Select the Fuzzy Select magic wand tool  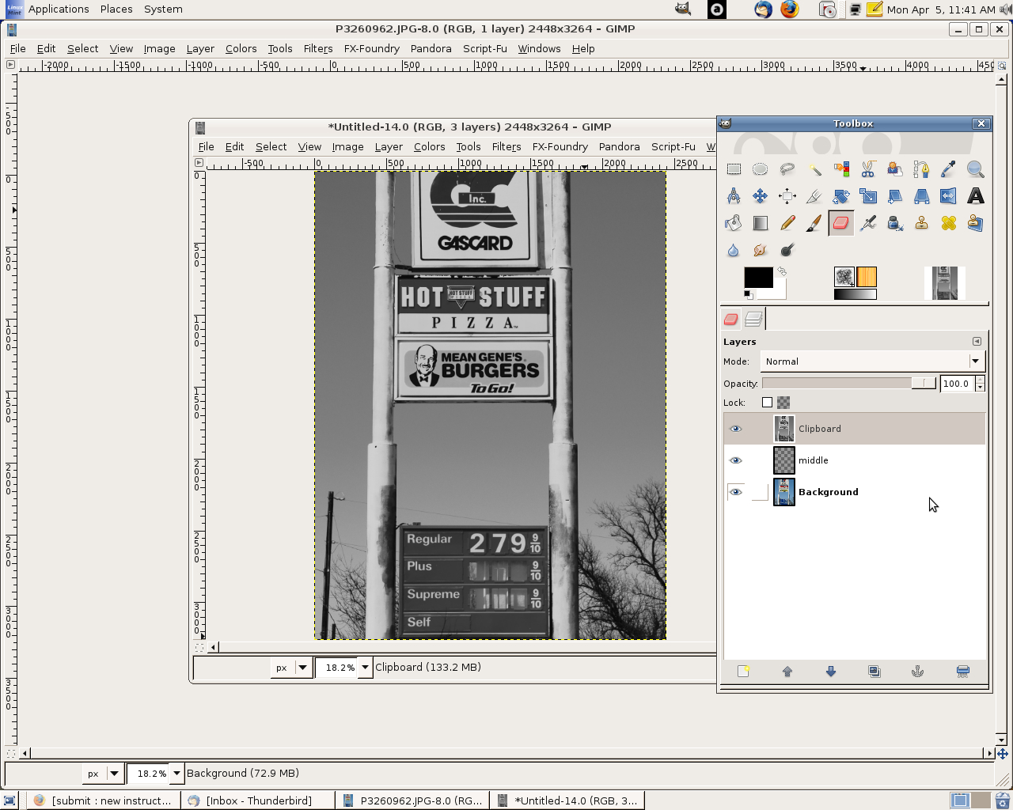tap(814, 169)
